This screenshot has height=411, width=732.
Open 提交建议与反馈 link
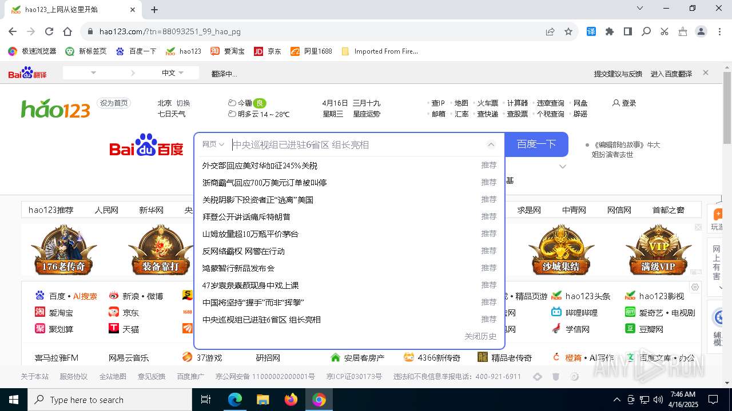(618, 74)
